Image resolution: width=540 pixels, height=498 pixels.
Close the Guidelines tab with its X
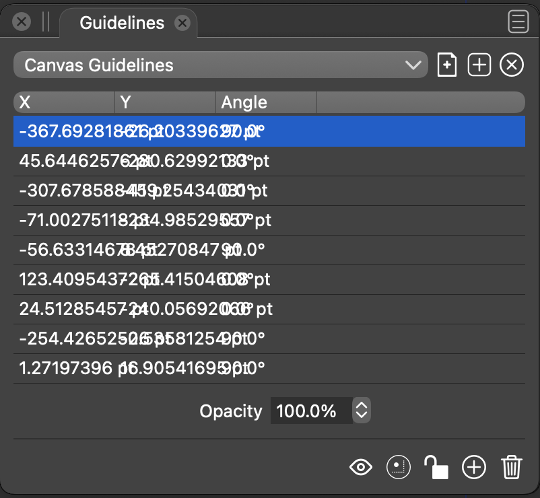(x=182, y=23)
